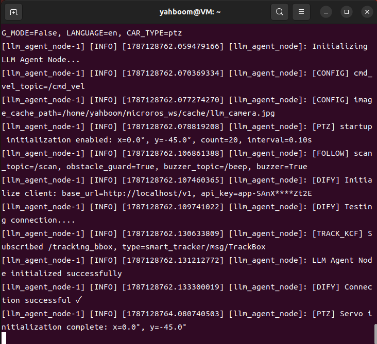Click the text vel_topic=/cmd_vel
This screenshot has width=377, height=344.
click(x=43, y=86)
